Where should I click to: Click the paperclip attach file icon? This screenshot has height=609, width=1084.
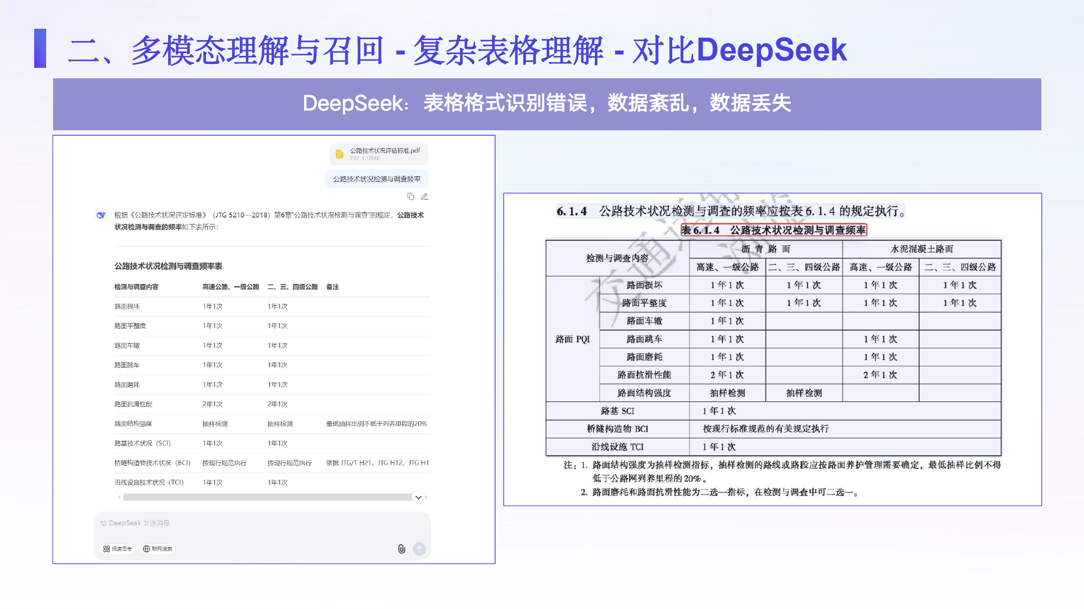click(x=401, y=549)
